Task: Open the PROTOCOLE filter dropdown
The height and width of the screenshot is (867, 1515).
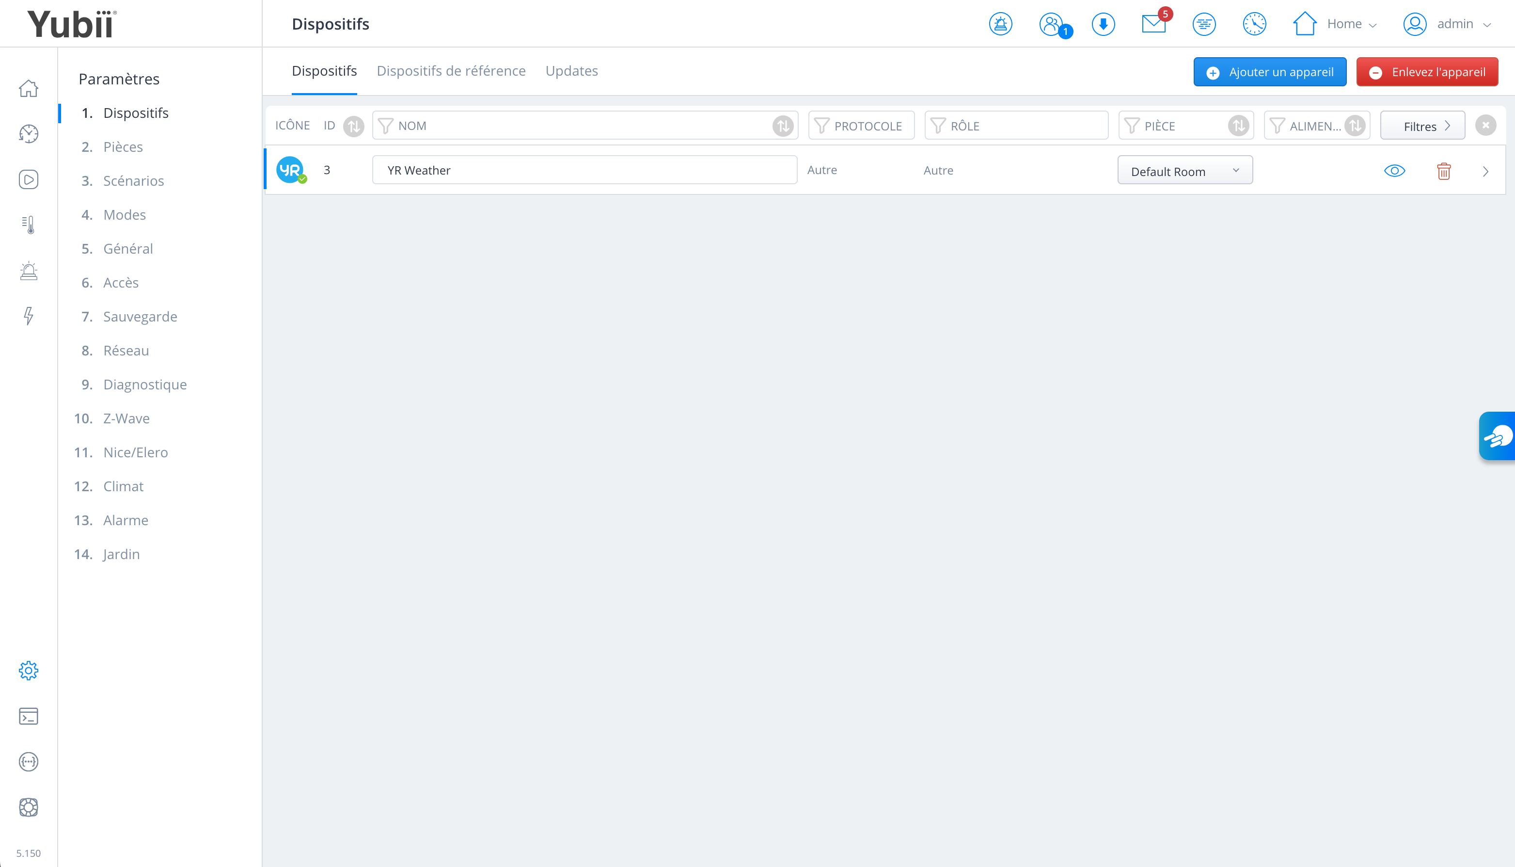Action: click(x=862, y=126)
